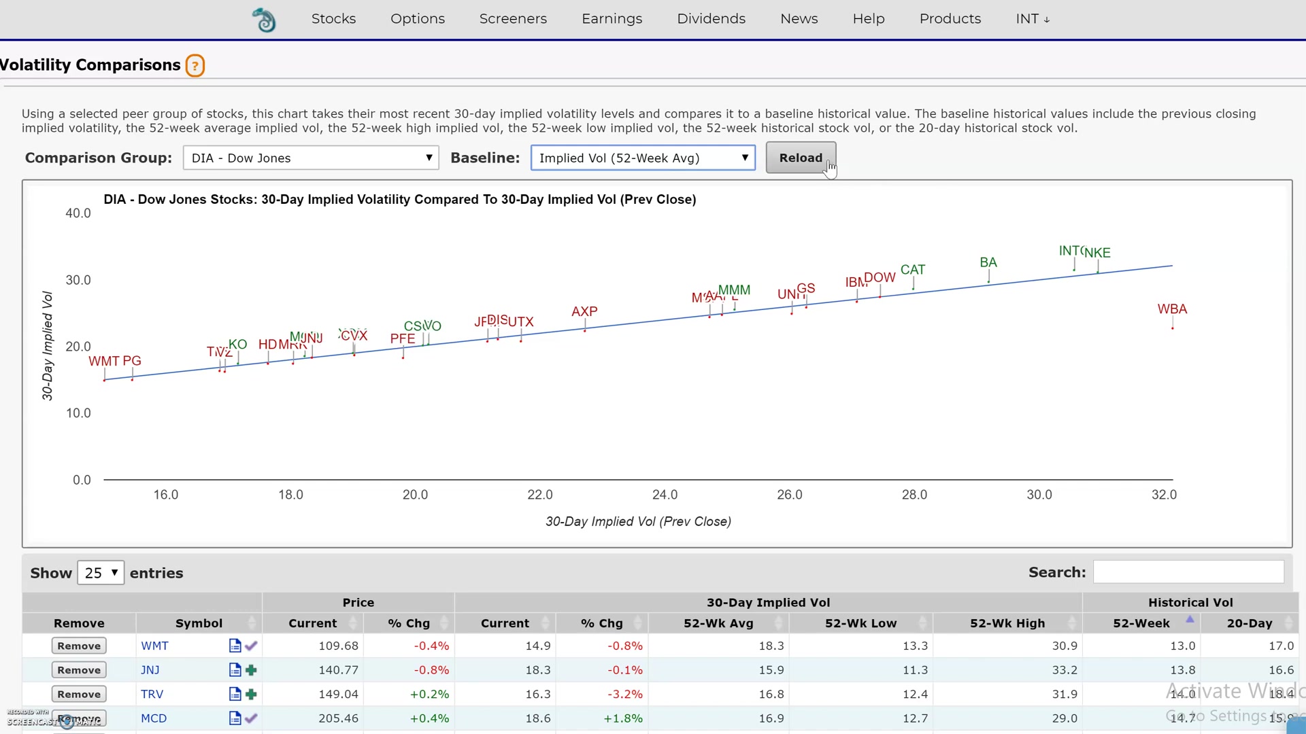The height and width of the screenshot is (734, 1306).
Task: Open the Dividends menu
Action: (711, 19)
